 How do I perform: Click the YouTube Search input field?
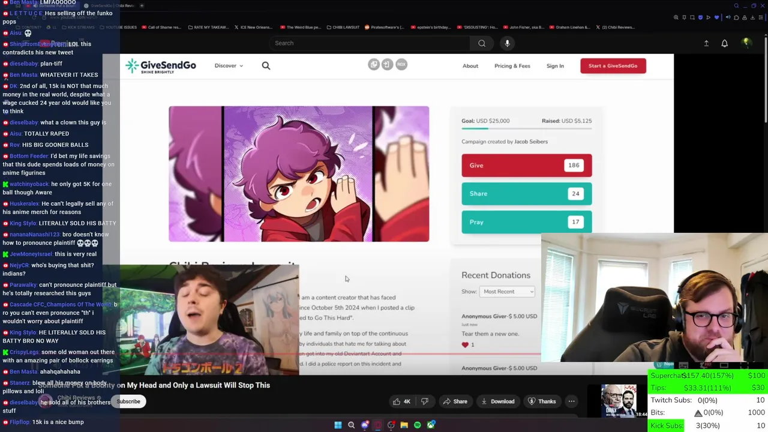(369, 43)
